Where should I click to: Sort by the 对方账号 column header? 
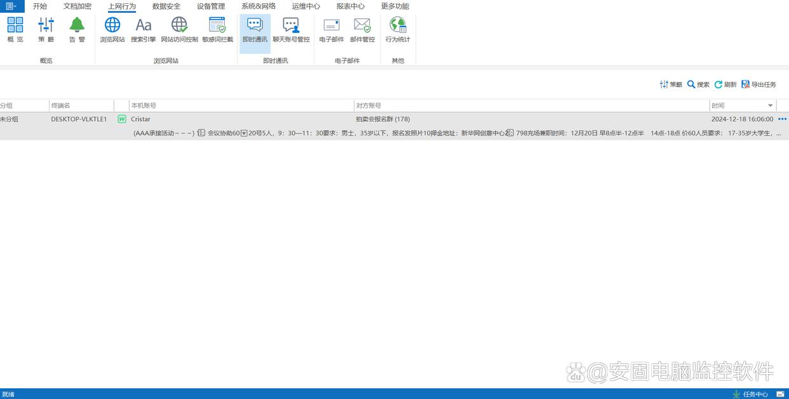(x=532, y=105)
